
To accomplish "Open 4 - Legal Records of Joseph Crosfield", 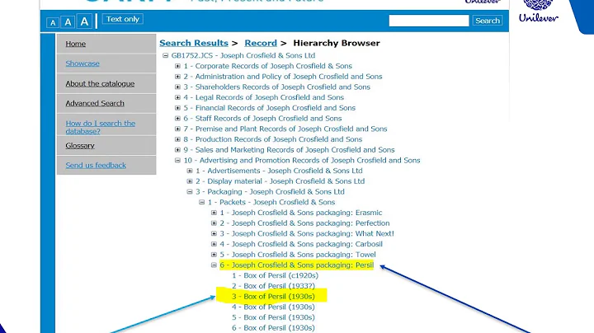I will pos(264,97).
